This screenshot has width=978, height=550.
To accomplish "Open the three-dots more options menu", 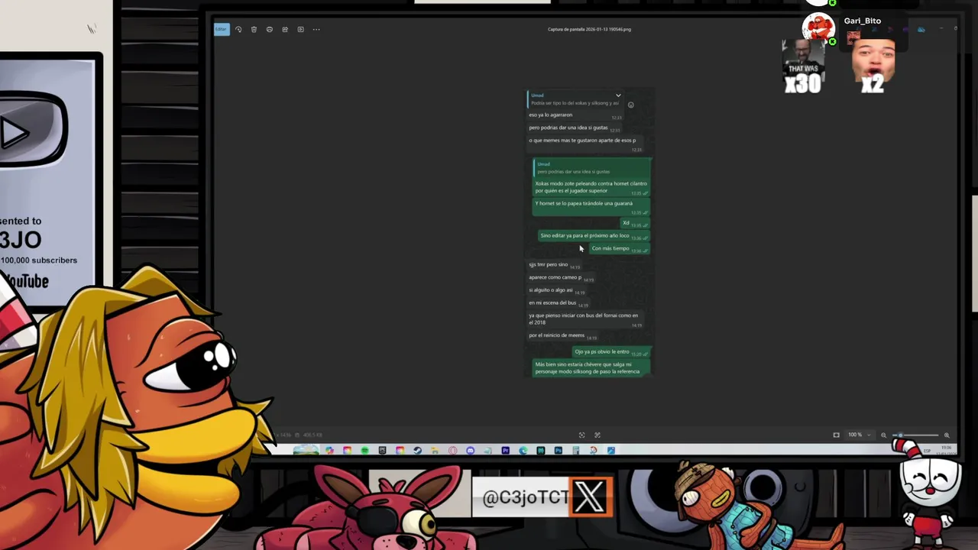I will (x=316, y=29).
